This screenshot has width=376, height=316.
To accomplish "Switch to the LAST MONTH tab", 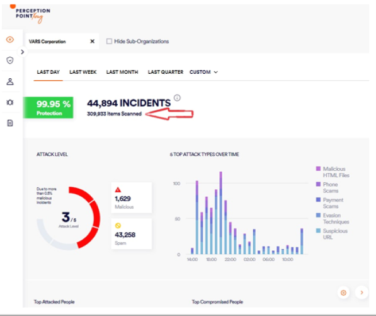I will (x=122, y=72).
